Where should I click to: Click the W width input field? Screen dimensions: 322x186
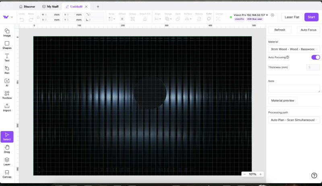click(50, 14)
